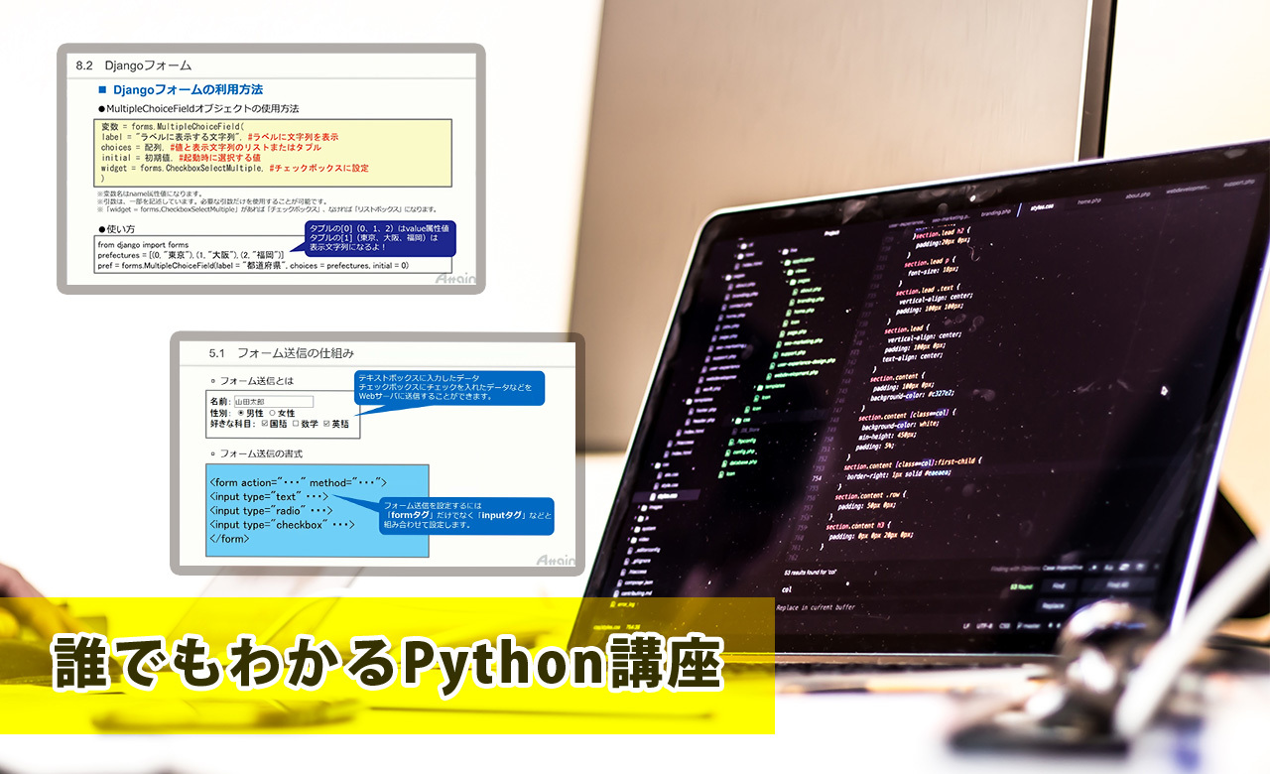Image resolution: width=1270 pixels, height=774 pixels.
Task: Click the Find button in search panel
Action: tap(1059, 585)
